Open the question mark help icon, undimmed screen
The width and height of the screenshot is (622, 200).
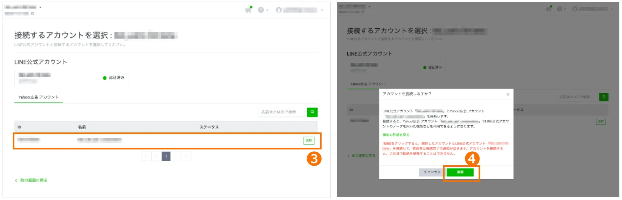coord(261,10)
